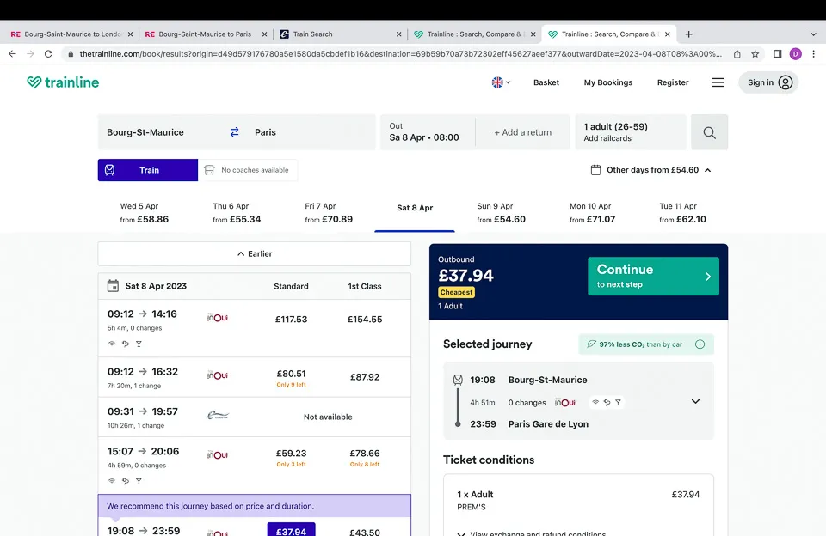Open the browser profile avatar D

(795, 53)
